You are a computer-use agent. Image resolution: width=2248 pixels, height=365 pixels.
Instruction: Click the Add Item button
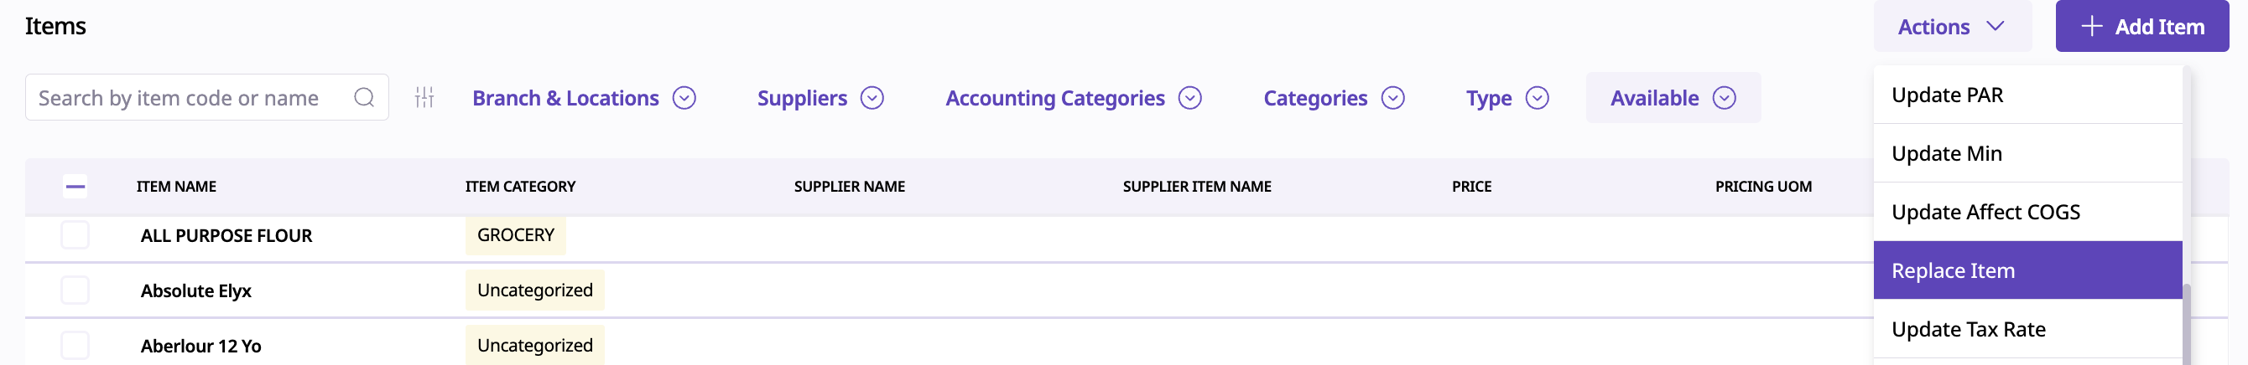tap(2141, 26)
